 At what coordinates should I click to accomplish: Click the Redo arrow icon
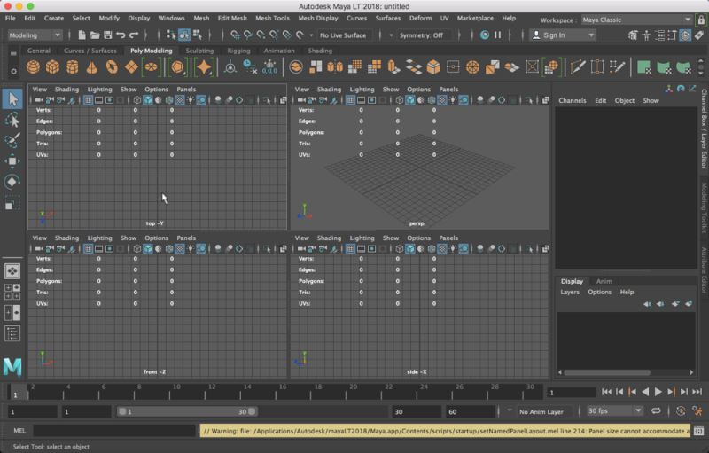coord(134,35)
